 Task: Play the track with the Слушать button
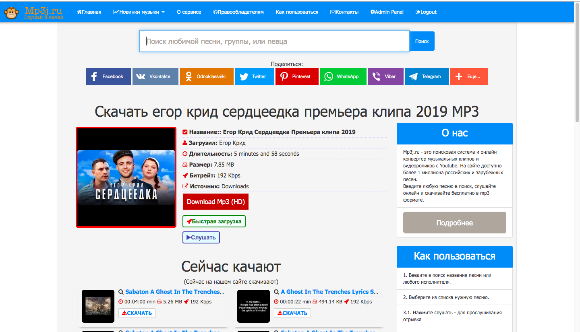click(x=201, y=237)
